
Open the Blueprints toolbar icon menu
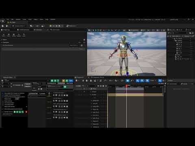[37, 26]
